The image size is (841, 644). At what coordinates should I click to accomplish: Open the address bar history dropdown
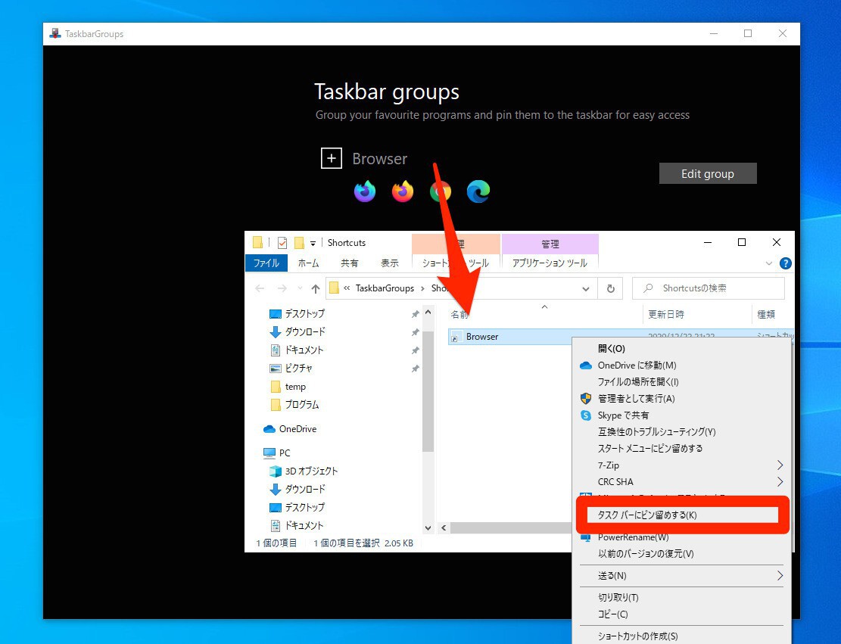pos(586,288)
